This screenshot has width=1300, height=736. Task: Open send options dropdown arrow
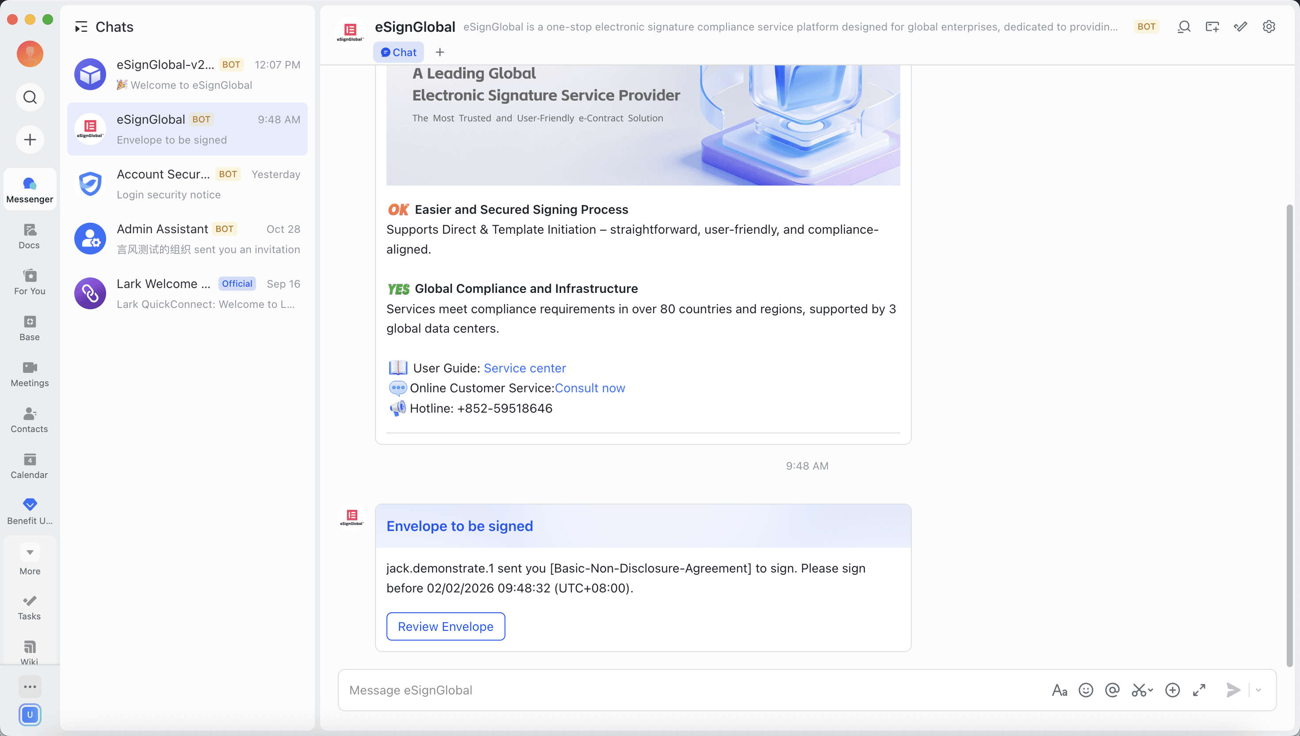[x=1258, y=690]
